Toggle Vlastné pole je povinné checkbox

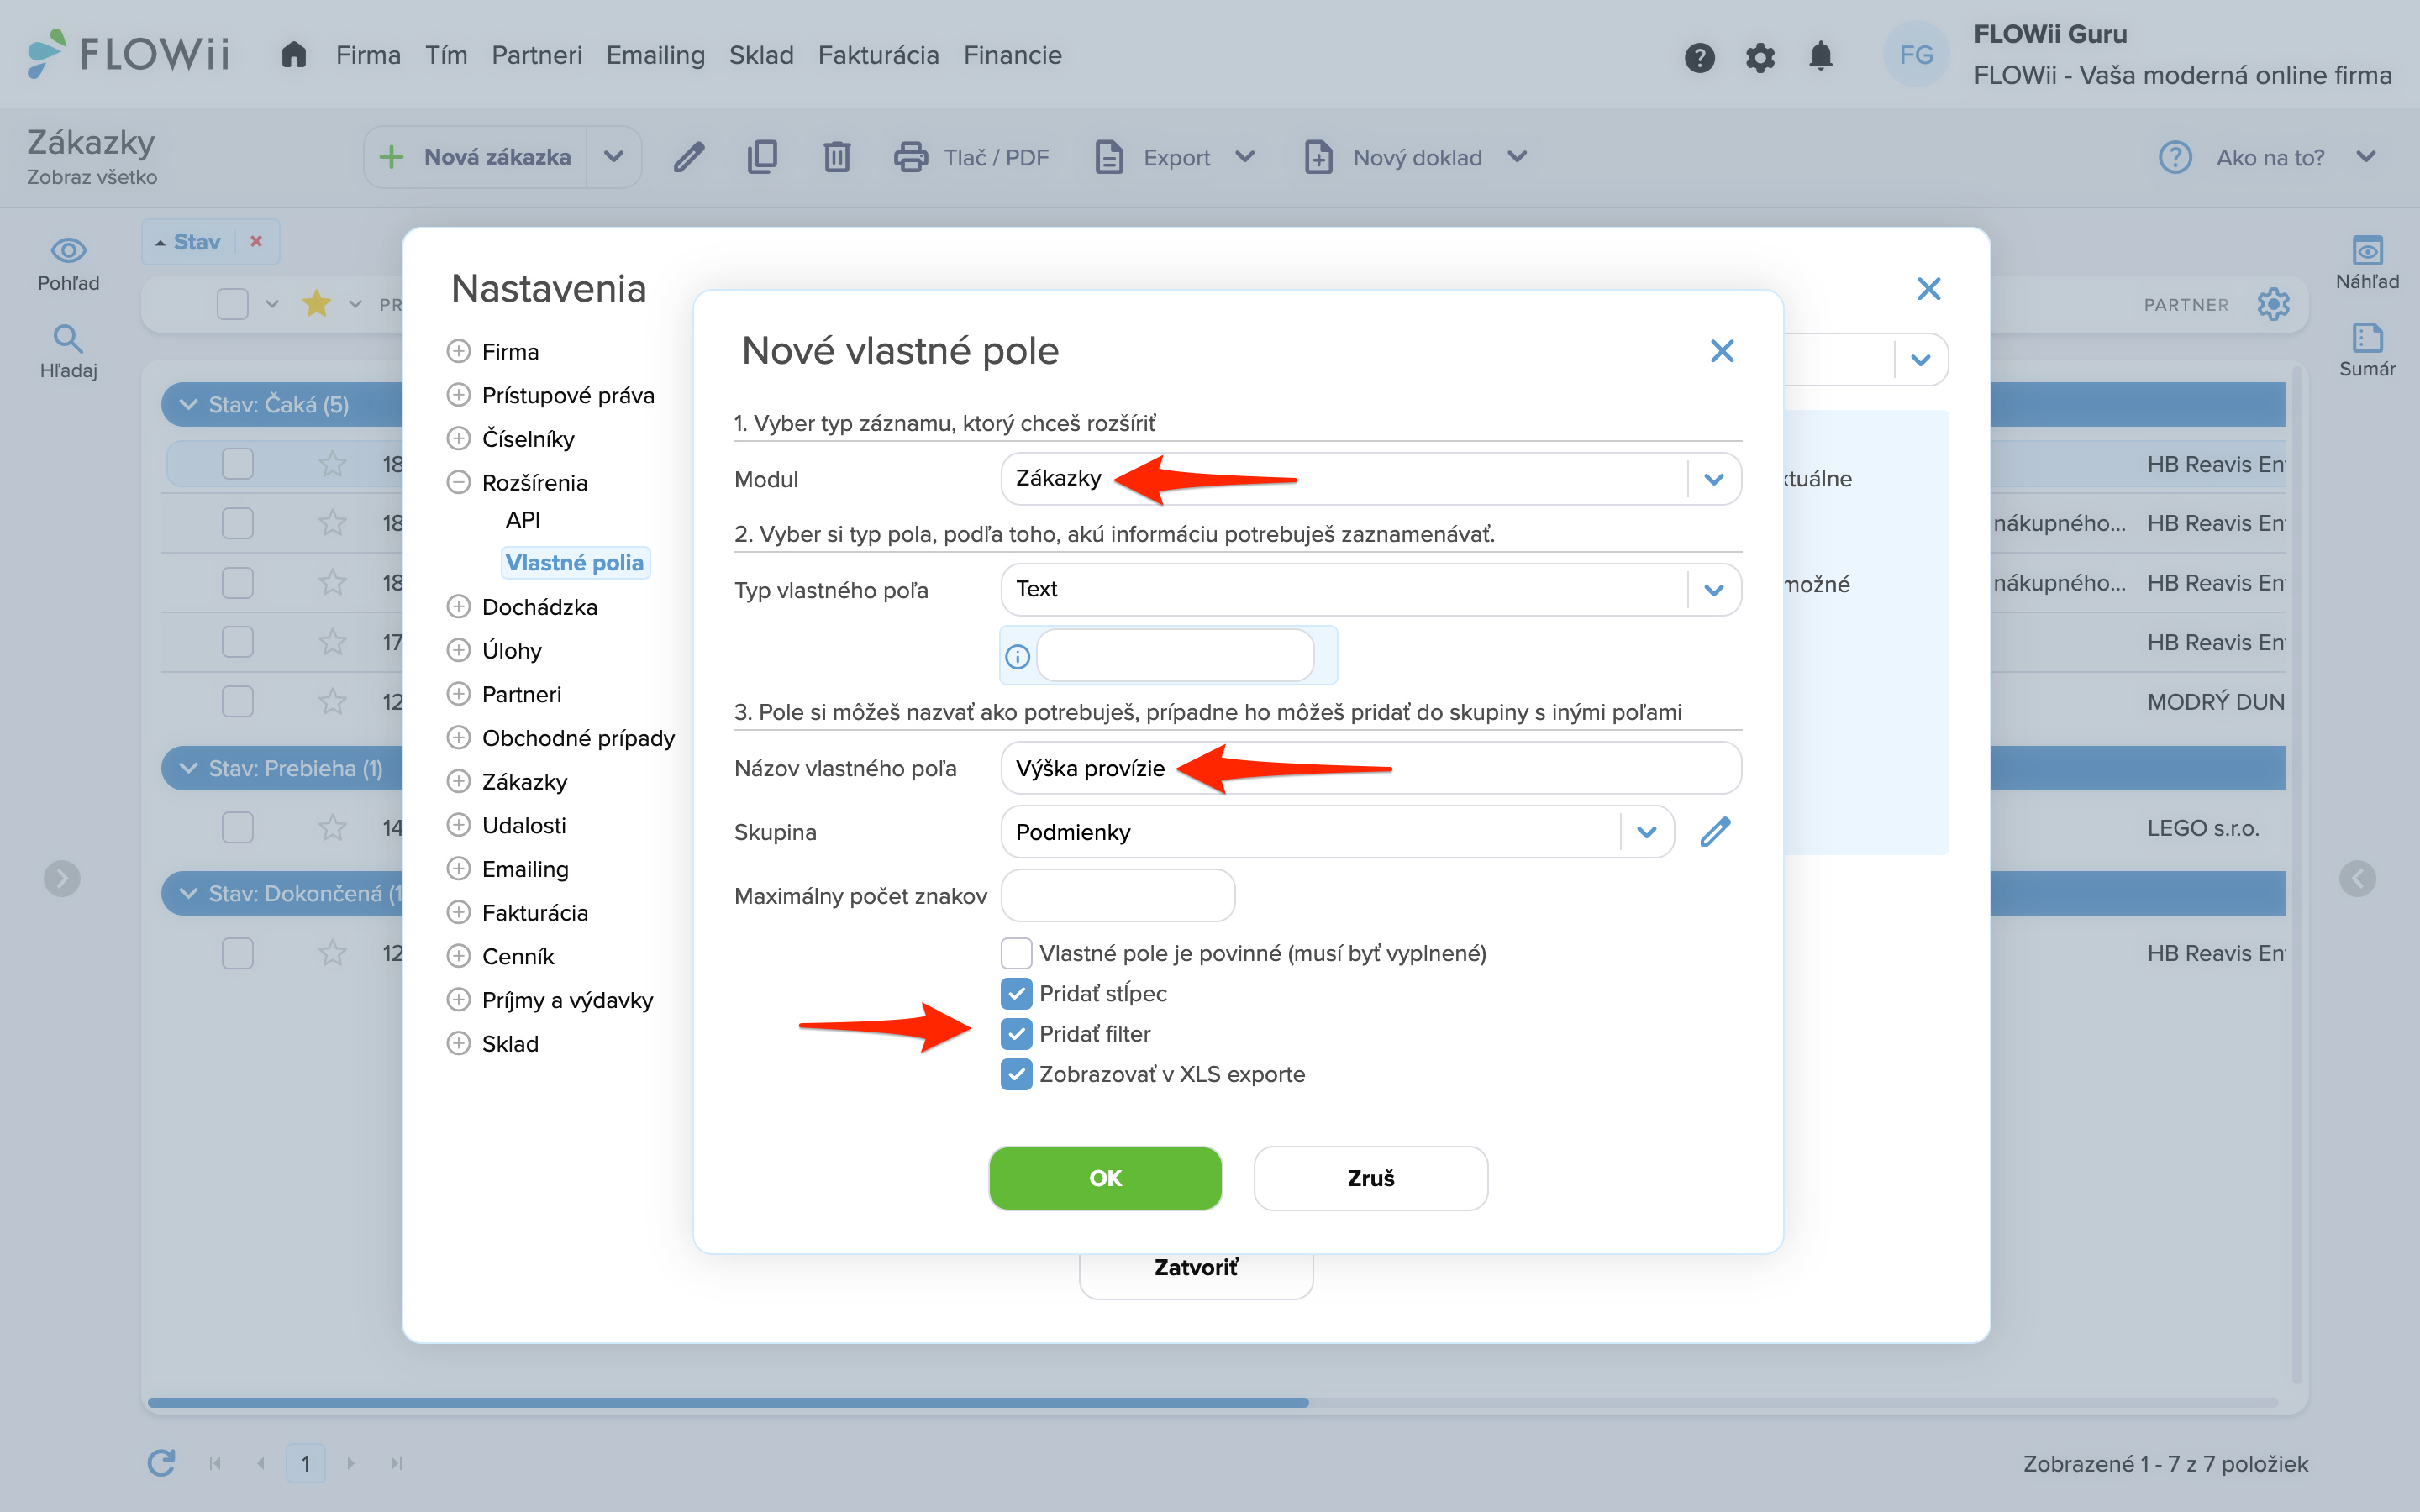pos(1016,952)
